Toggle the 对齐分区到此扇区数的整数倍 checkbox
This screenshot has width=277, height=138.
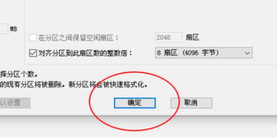pos(33,53)
